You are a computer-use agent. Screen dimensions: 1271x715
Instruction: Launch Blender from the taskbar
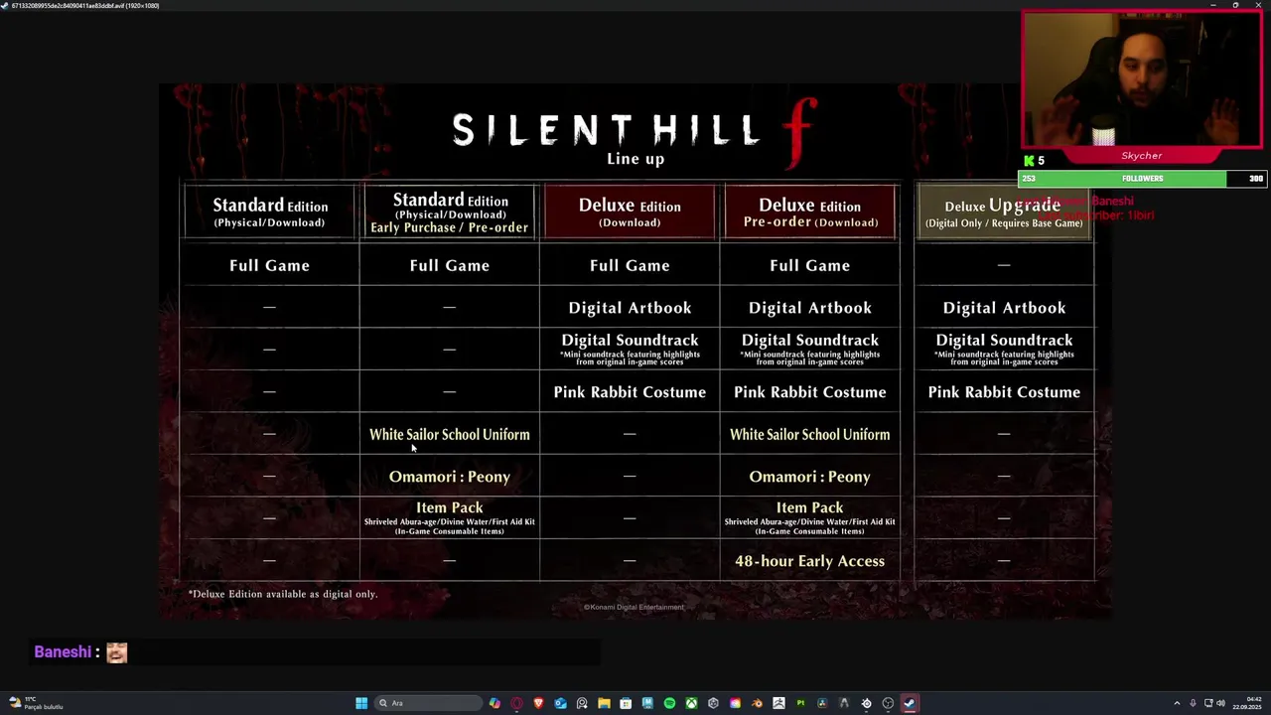click(x=757, y=703)
